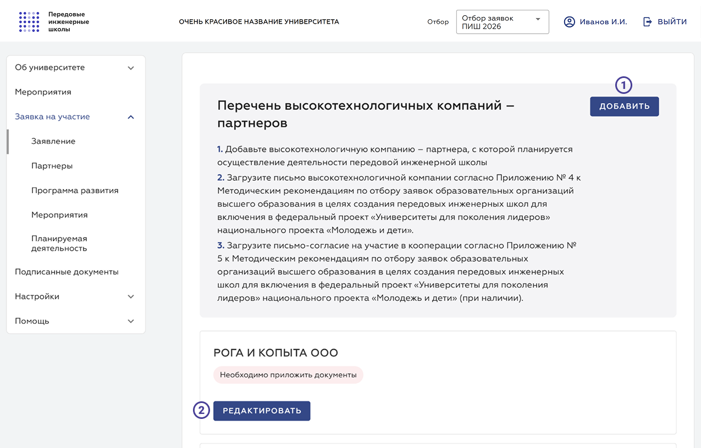Image resolution: width=701 pixels, height=448 pixels.
Task: Expand the Настройки chevron
Action: click(131, 296)
